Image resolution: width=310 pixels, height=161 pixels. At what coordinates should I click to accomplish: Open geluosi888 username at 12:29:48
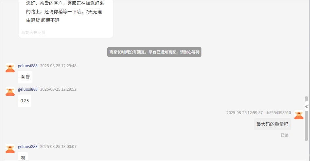coord(28,66)
